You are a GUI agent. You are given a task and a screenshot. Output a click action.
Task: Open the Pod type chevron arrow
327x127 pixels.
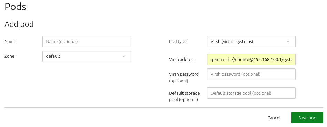tap(288, 41)
